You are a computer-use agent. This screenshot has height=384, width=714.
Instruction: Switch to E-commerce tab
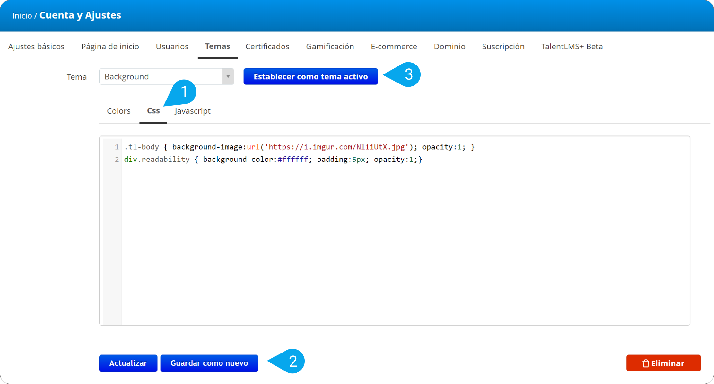pos(394,46)
